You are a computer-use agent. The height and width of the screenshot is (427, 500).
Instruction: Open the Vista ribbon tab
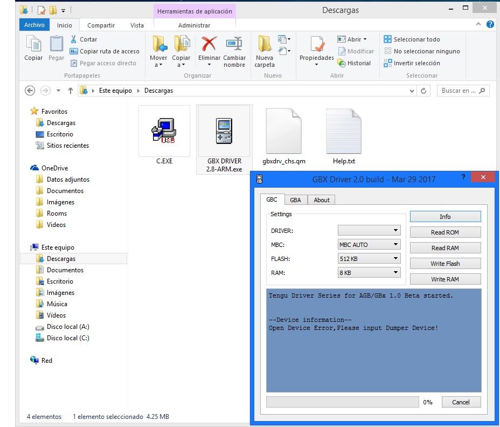tap(137, 25)
